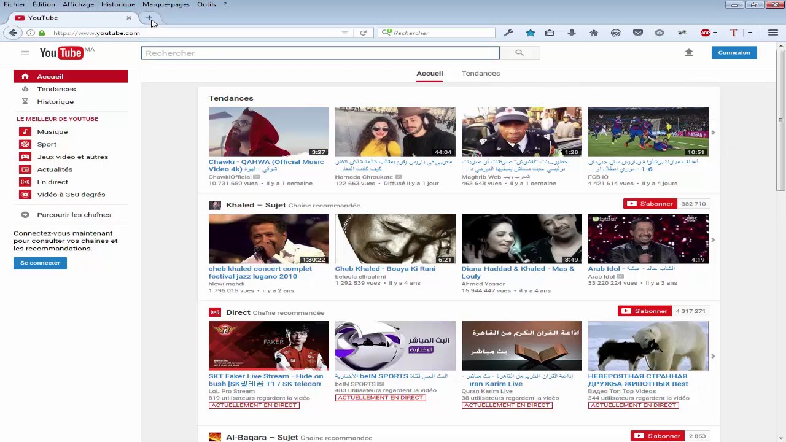Subscribe to the Direct channel

click(645, 311)
